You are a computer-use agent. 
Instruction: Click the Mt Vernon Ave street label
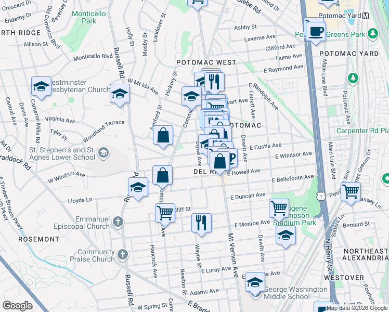(233, 255)
